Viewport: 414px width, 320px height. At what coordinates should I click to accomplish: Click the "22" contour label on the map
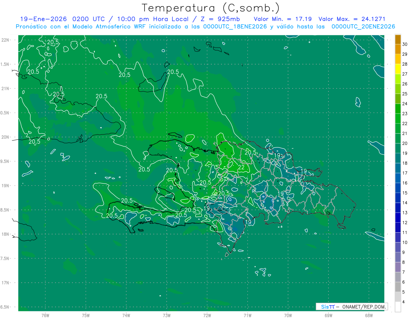pyautogui.click(x=241, y=167)
